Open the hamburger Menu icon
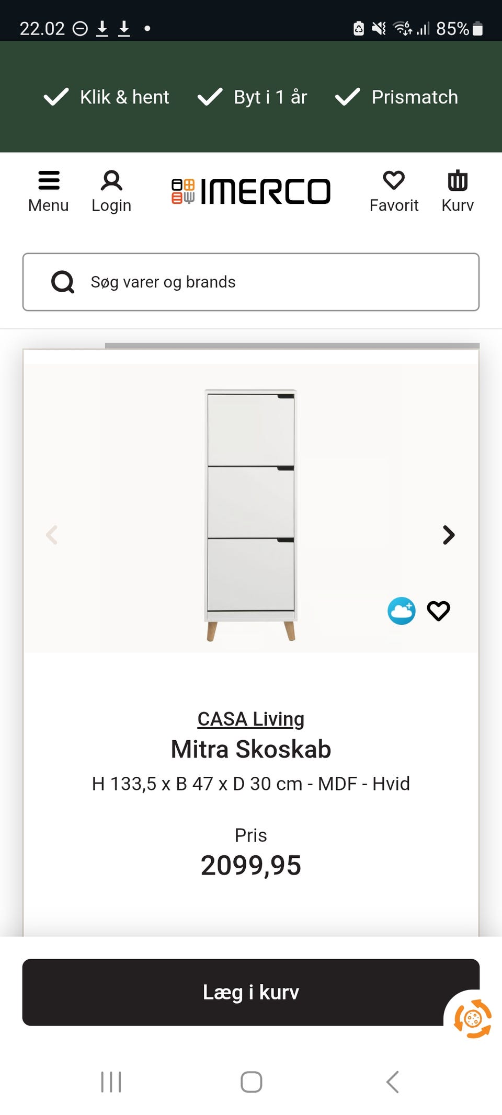The image size is (502, 1115). 49,181
